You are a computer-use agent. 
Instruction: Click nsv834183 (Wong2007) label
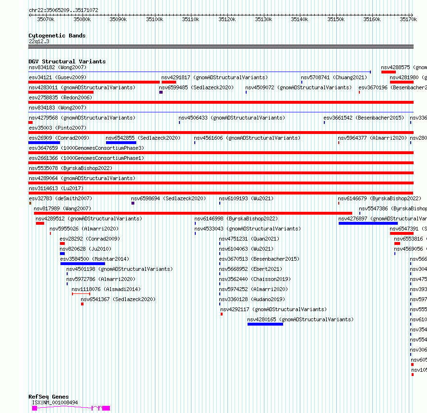[x=58, y=108]
